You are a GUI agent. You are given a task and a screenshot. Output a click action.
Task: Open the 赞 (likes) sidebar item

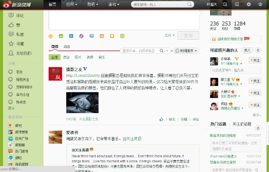[x=18, y=25]
